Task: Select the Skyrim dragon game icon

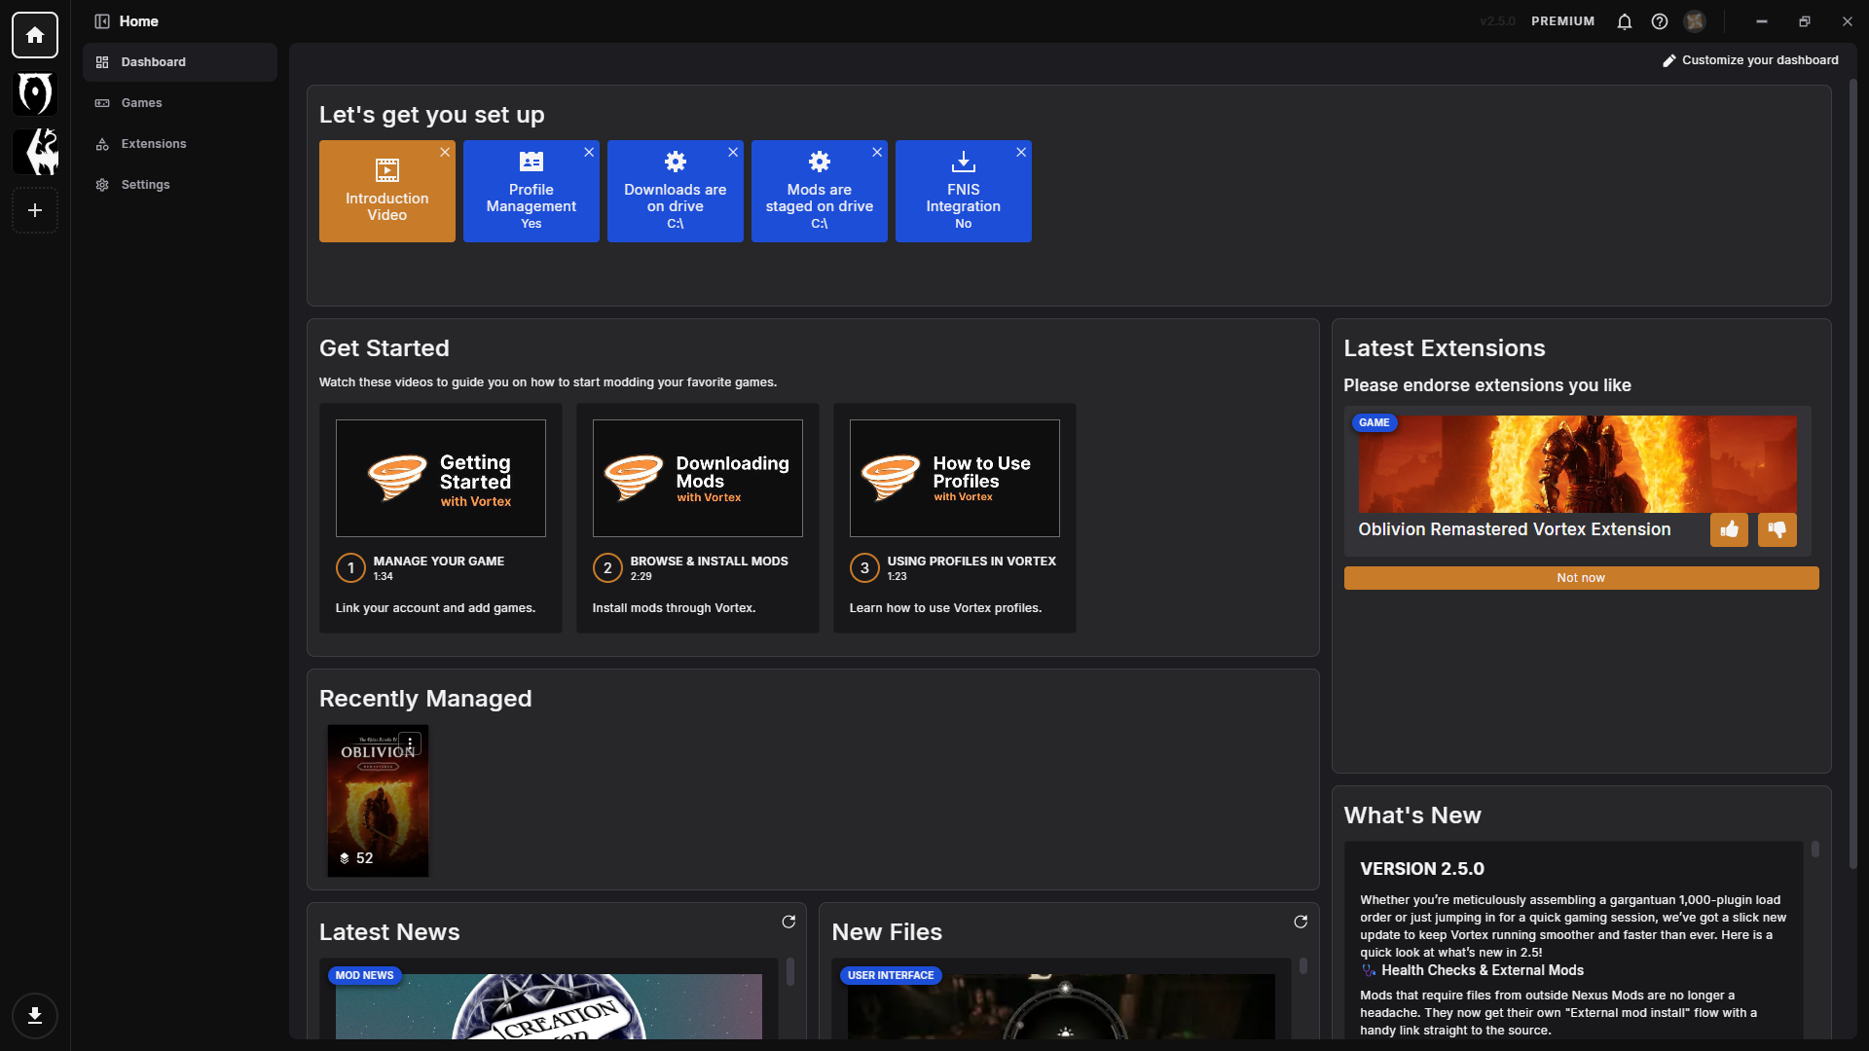Action: point(35,152)
